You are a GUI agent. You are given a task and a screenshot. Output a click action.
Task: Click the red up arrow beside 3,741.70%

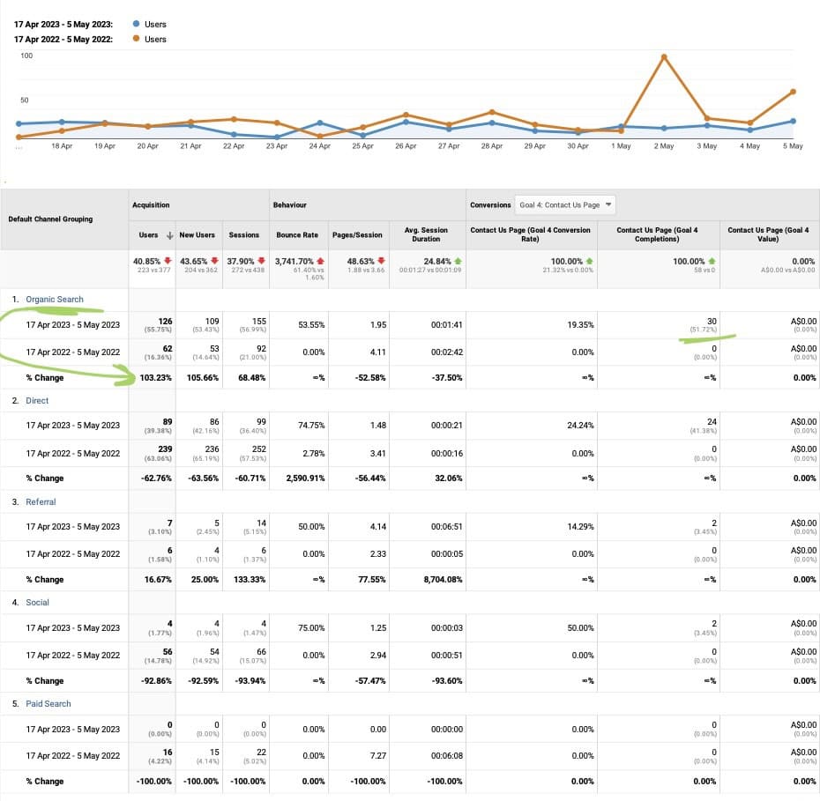pos(320,261)
